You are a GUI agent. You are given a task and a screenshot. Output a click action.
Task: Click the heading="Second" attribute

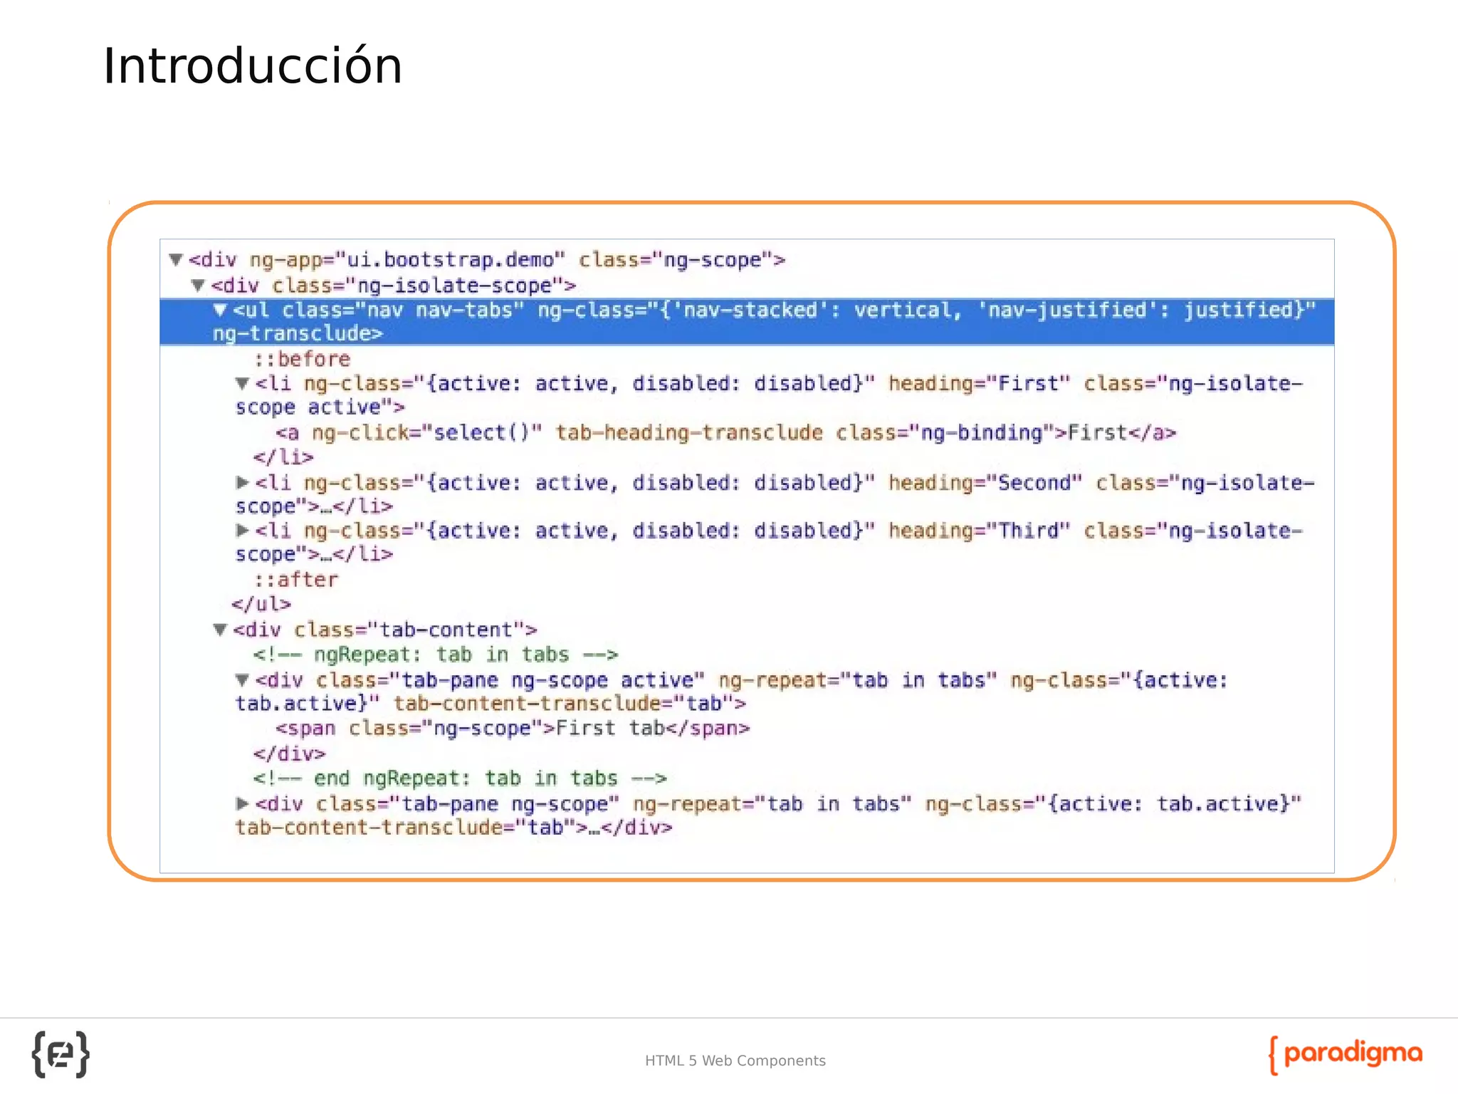[x=985, y=483]
